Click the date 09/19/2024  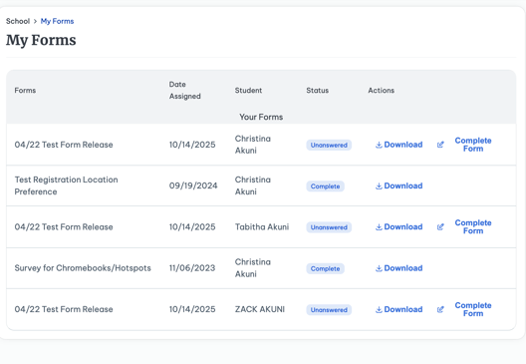coord(193,185)
